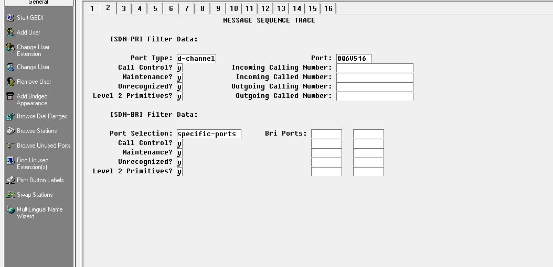This screenshot has height=267, width=553.
Task: Switch to page tab 10
Action: pyautogui.click(x=234, y=8)
